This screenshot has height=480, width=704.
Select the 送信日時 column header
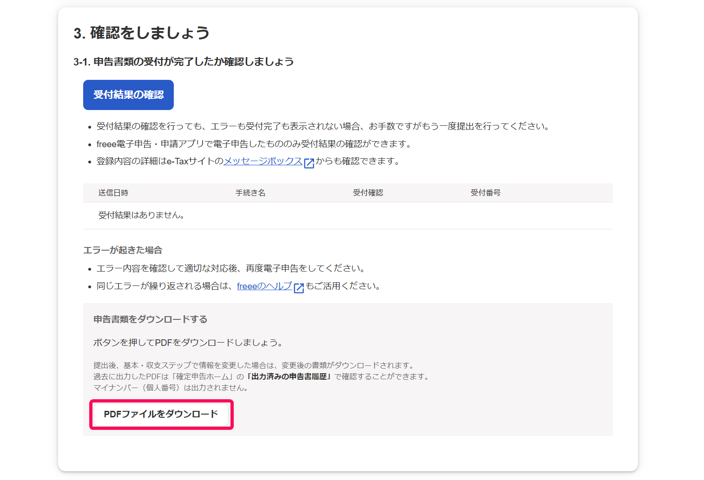(113, 193)
